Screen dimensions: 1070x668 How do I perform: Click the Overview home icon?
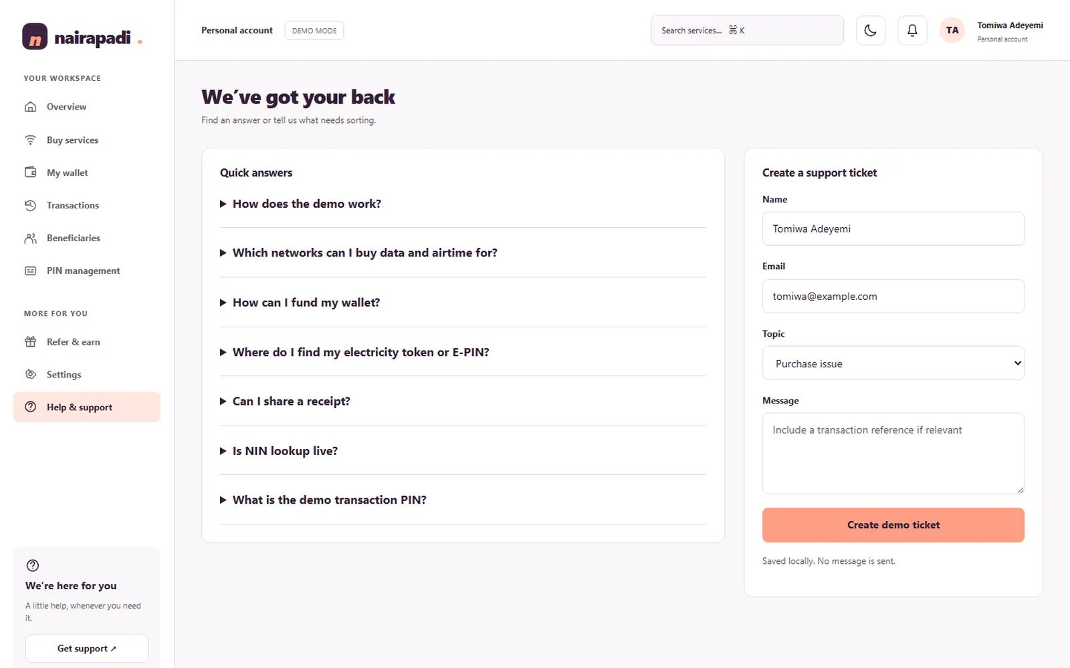click(x=31, y=107)
